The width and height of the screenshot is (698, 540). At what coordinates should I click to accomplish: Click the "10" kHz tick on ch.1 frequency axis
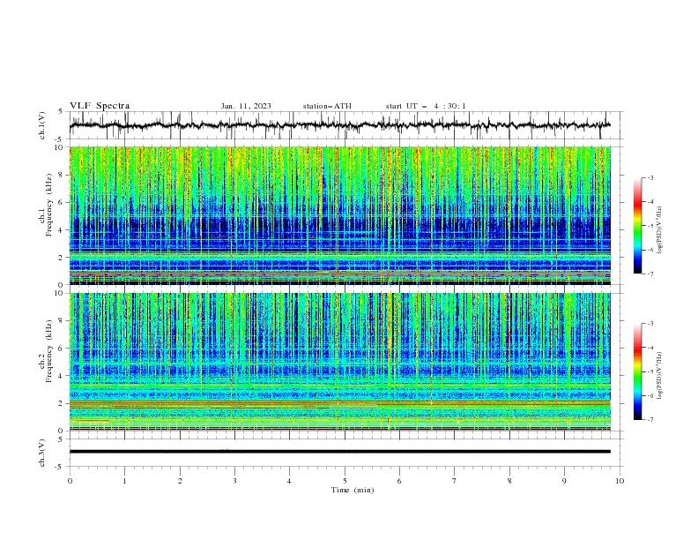tap(59, 147)
